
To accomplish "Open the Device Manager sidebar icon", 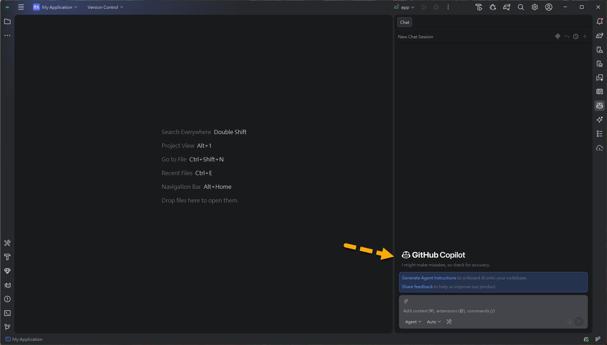I will tap(600, 49).
